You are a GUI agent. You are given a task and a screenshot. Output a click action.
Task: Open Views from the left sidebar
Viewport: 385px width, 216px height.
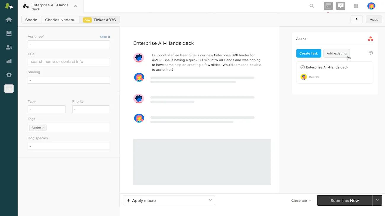(9, 33)
